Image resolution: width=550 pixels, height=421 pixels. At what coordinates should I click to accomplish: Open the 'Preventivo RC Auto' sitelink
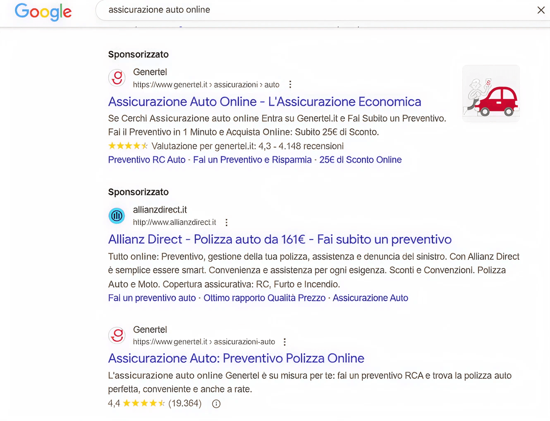(146, 160)
